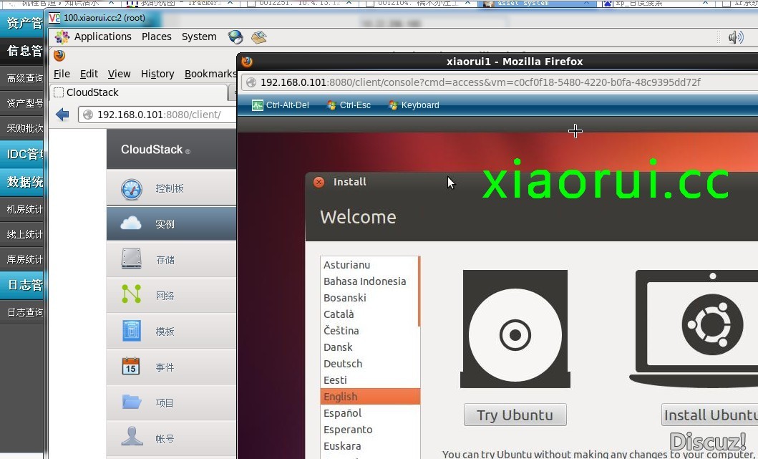Click the Install Ubuntu button
This screenshot has height=459, width=758.
(710, 415)
